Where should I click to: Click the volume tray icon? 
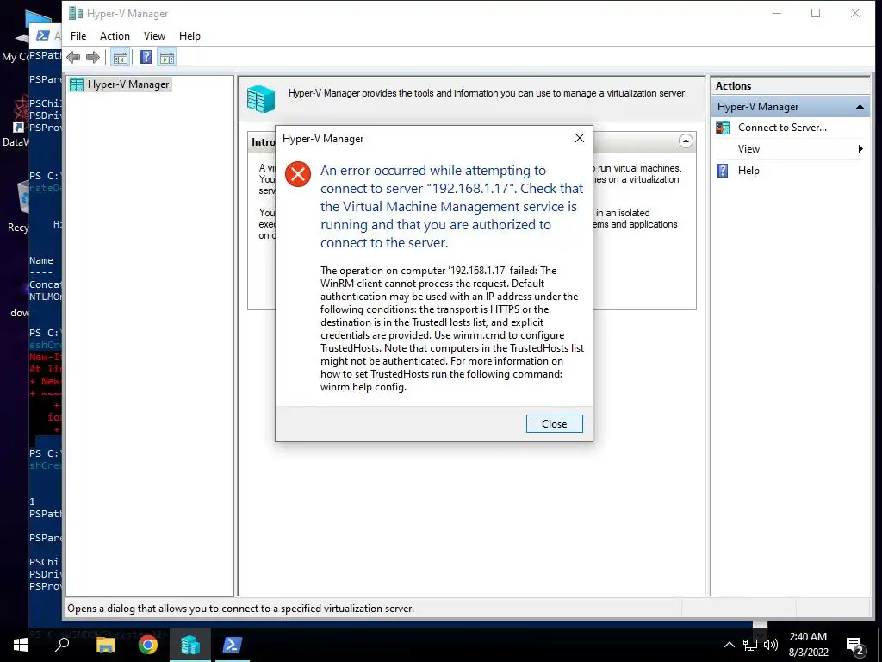(x=771, y=645)
